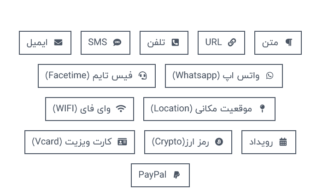Choose the URL QR type button
The image size is (311, 196).
point(221,43)
